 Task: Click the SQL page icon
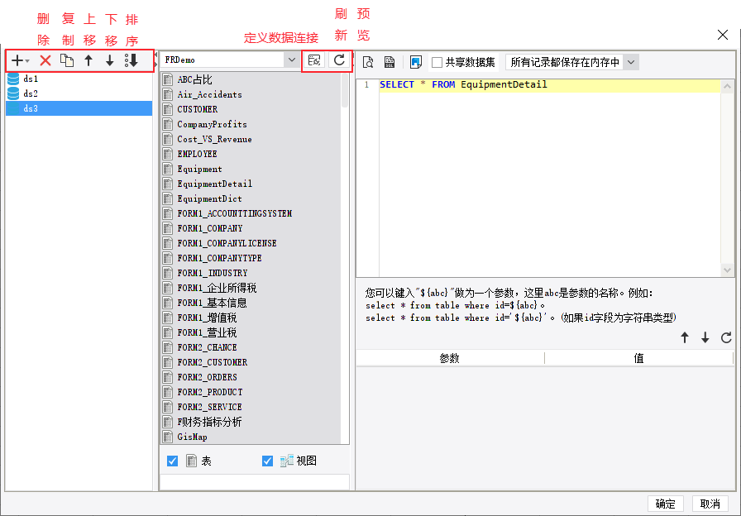[x=390, y=62]
